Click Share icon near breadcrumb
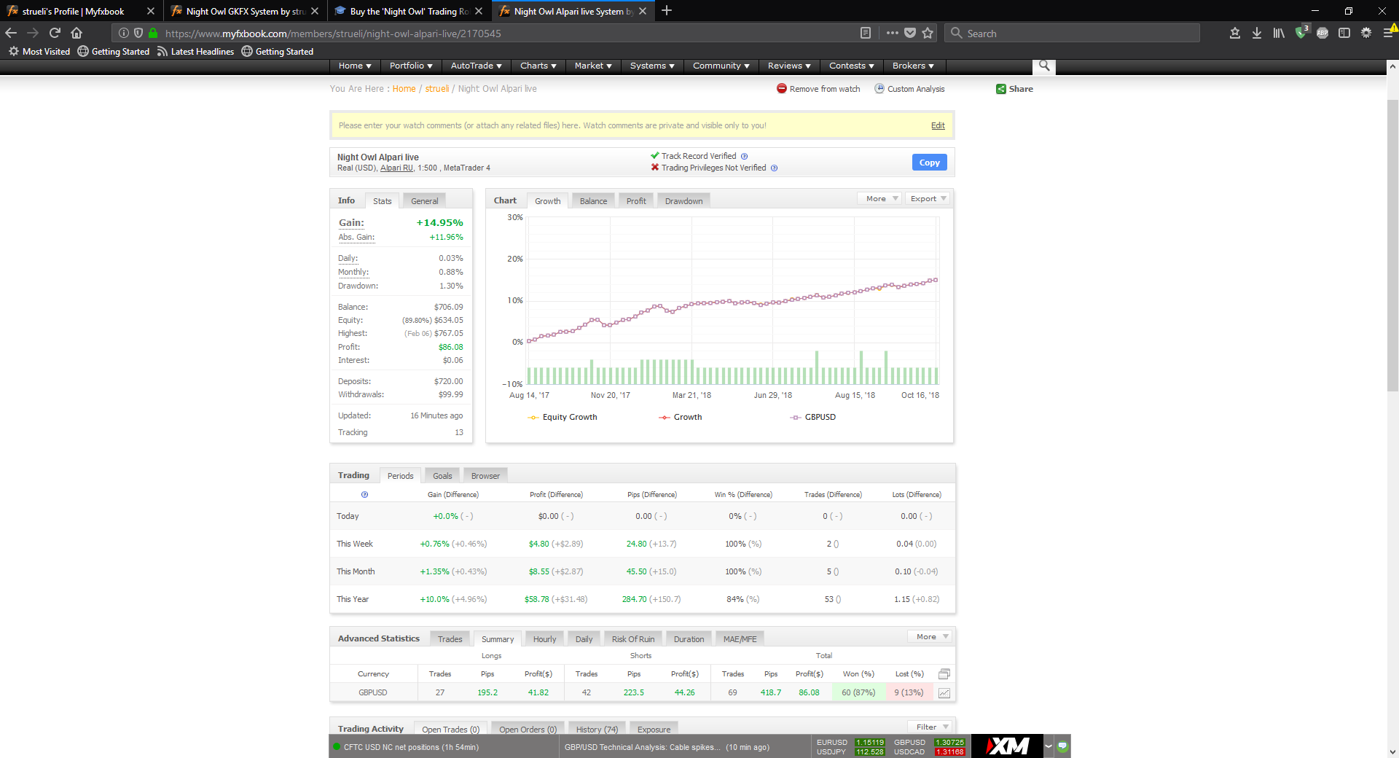The height and width of the screenshot is (758, 1399). click(1000, 89)
